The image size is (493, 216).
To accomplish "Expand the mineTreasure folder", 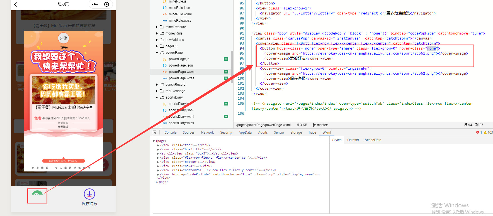I will coord(157,27).
